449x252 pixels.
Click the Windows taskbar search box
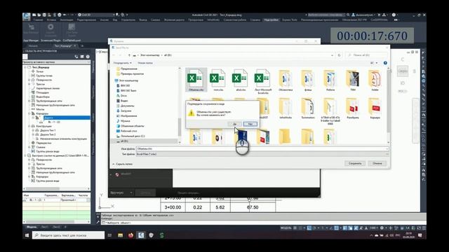click(x=68, y=235)
